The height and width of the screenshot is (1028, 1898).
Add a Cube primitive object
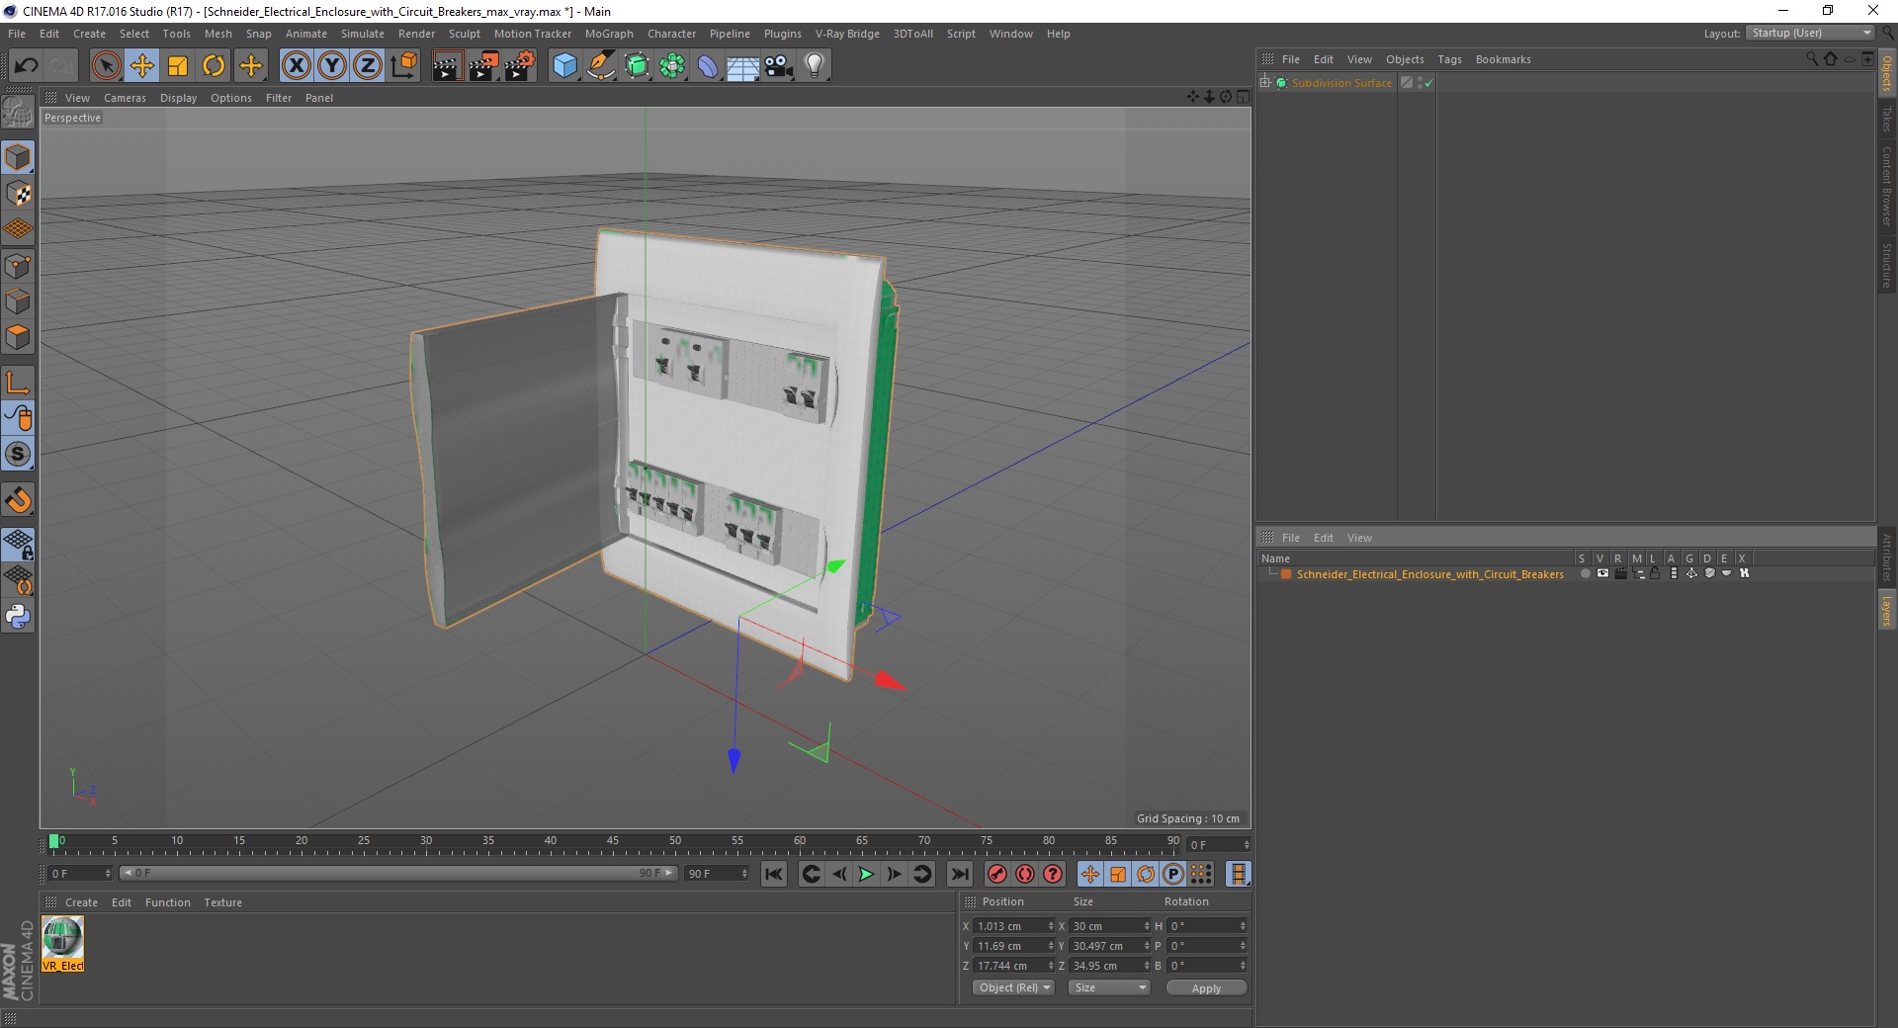pyautogui.click(x=564, y=66)
